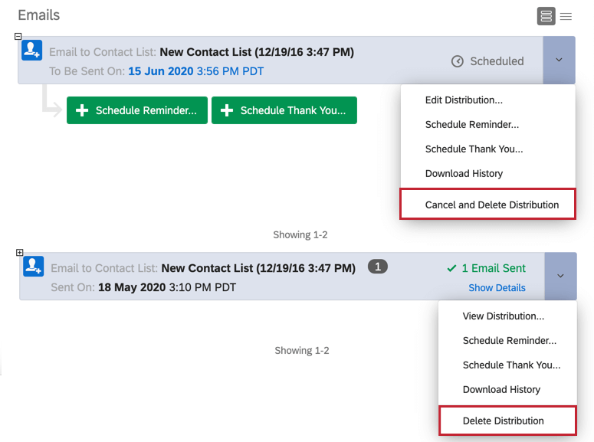
Task: Select Schedule Reminder in sent email menu
Action: pyautogui.click(x=510, y=341)
